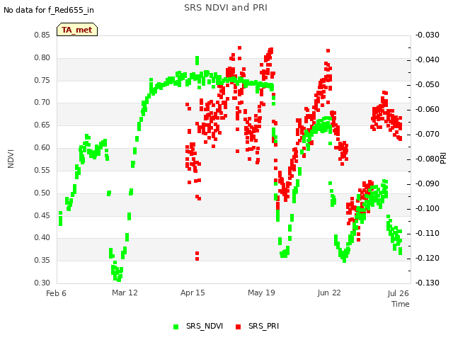Screen dimensions: 453x340
Task: Click the 0.50 NDVI axis value
Action: point(42,193)
